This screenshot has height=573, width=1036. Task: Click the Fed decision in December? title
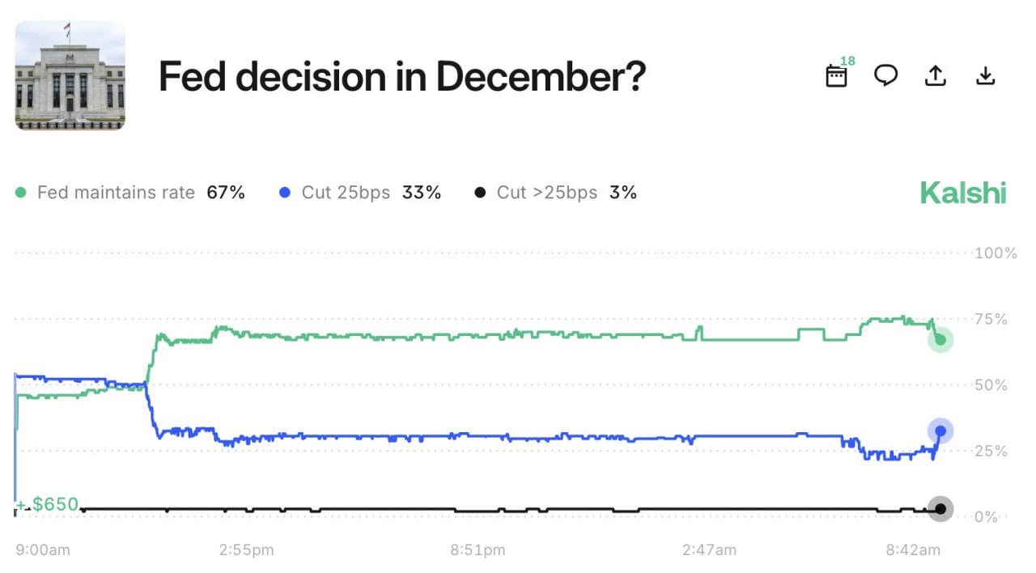tap(401, 77)
